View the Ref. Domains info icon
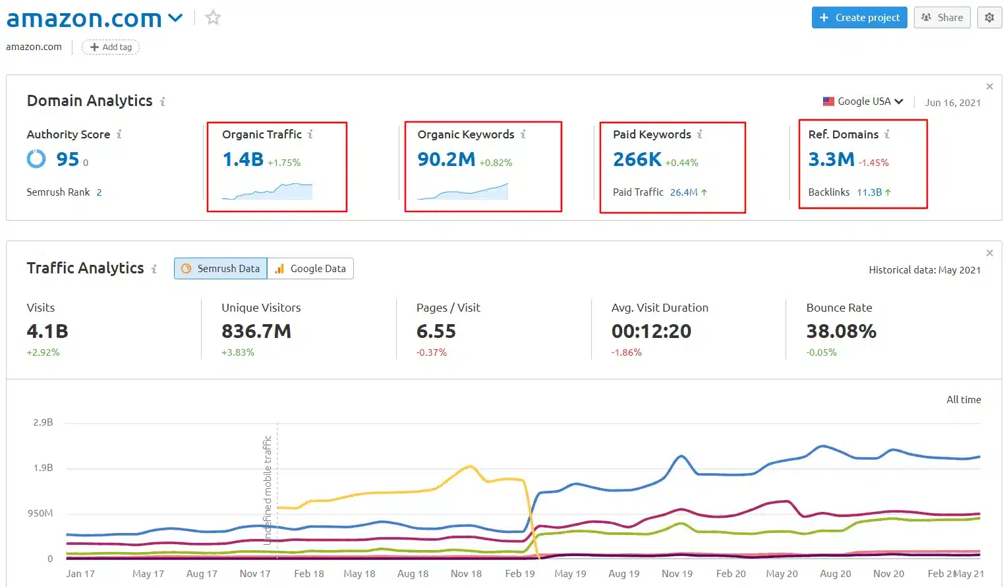Screen dimensions: 1003x587 (887, 134)
